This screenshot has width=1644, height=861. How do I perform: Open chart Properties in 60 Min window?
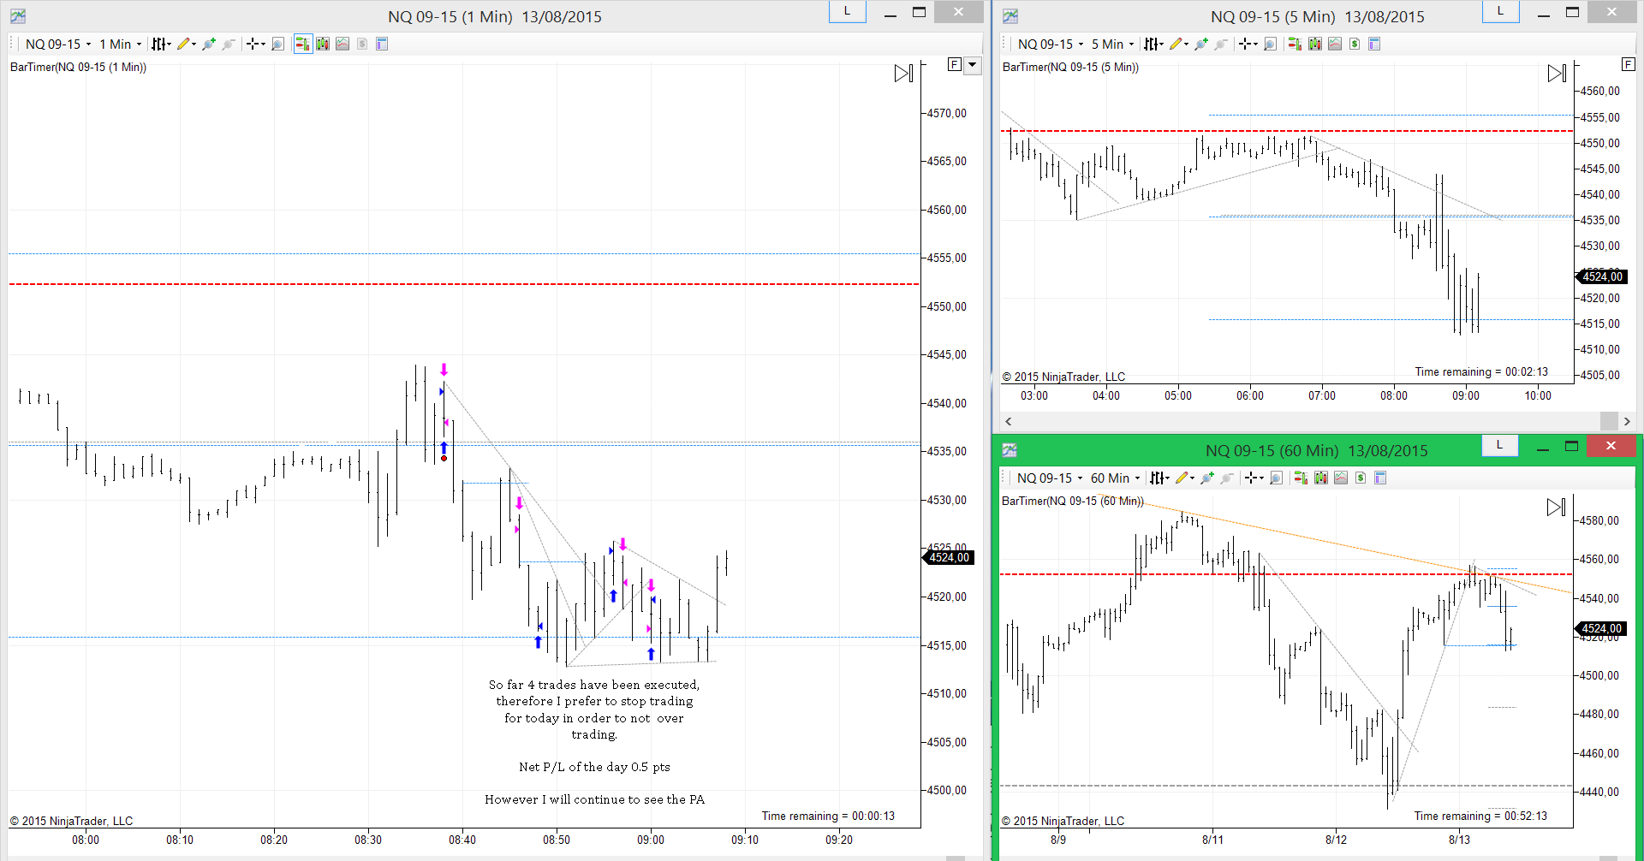pos(1380,478)
